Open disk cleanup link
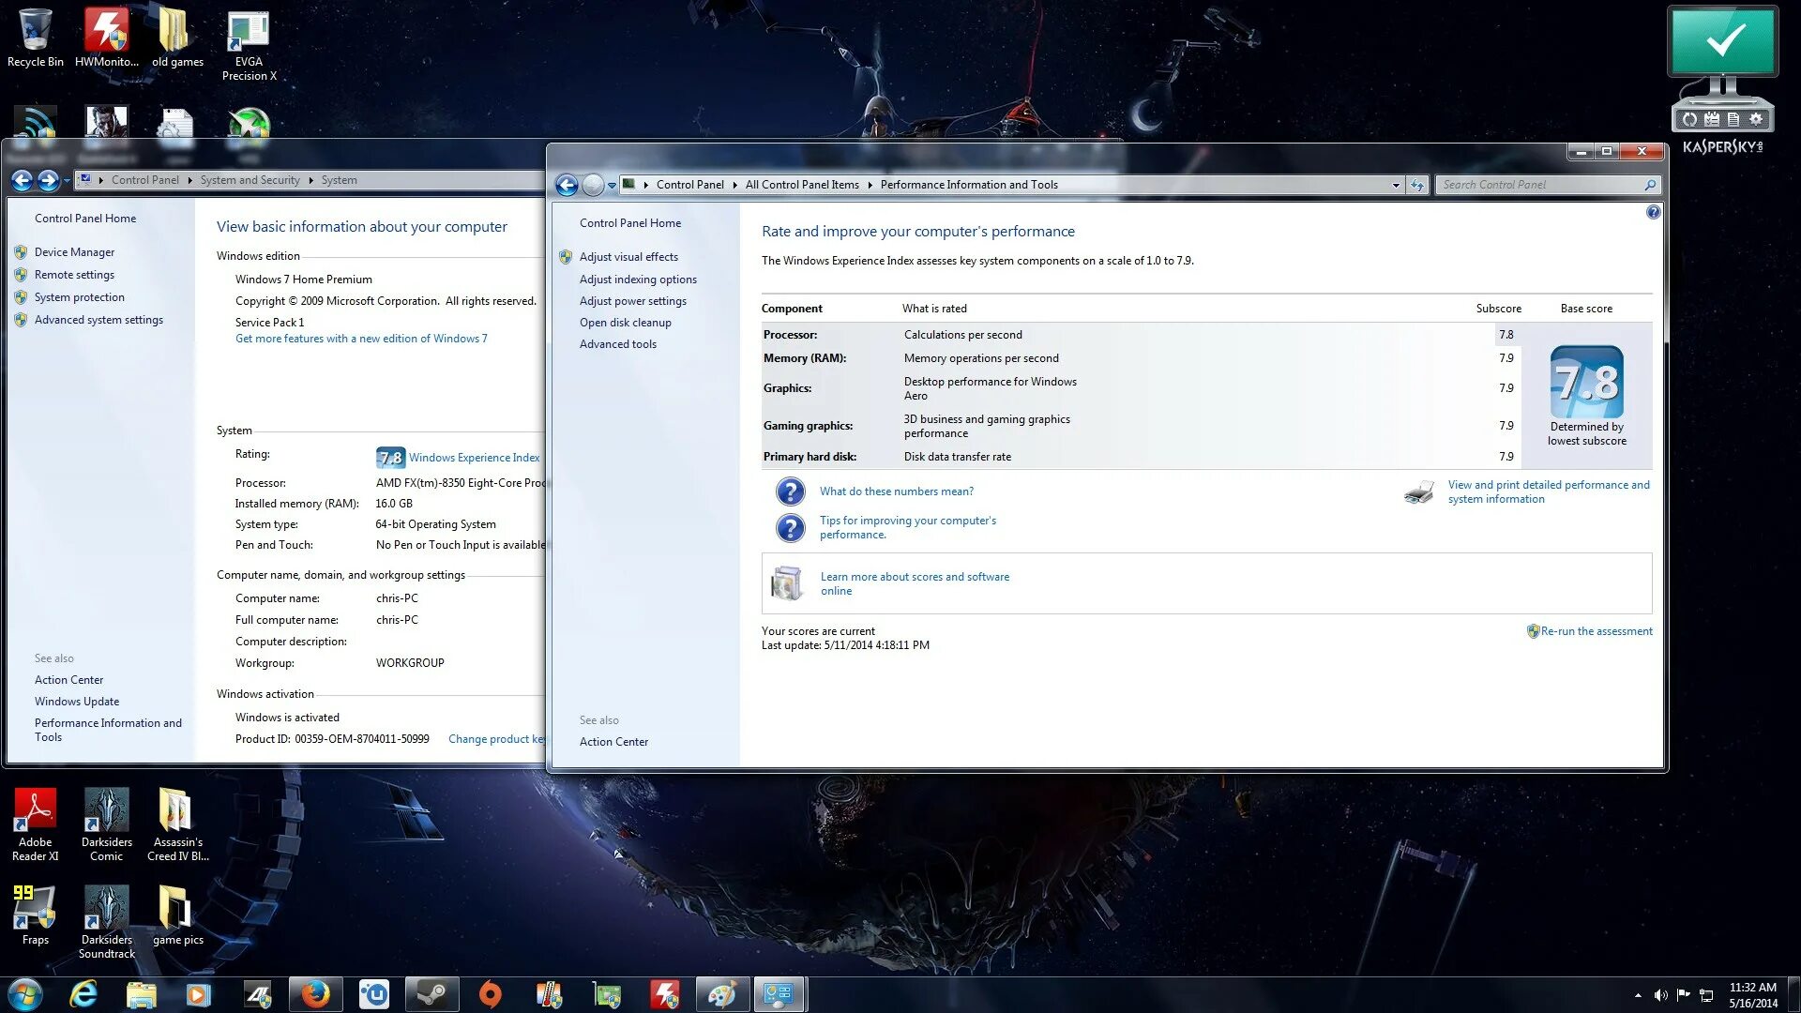1801x1013 pixels. coord(625,323)
